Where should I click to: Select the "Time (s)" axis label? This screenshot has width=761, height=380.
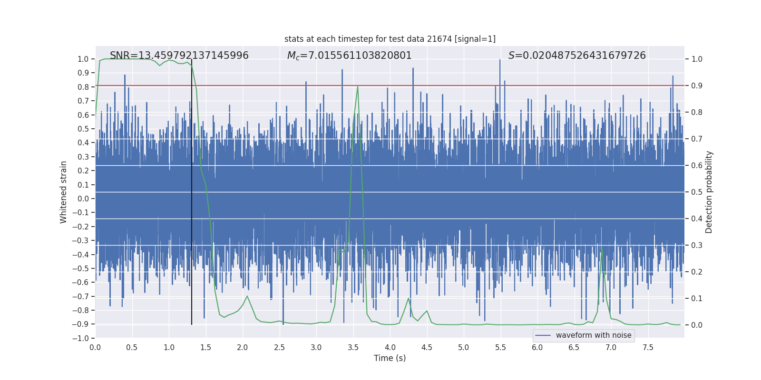(x=390, y=358)
